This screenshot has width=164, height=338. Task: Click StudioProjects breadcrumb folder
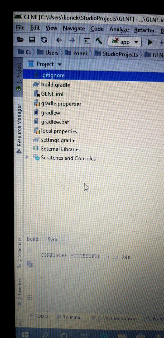(x=116, y=54)
